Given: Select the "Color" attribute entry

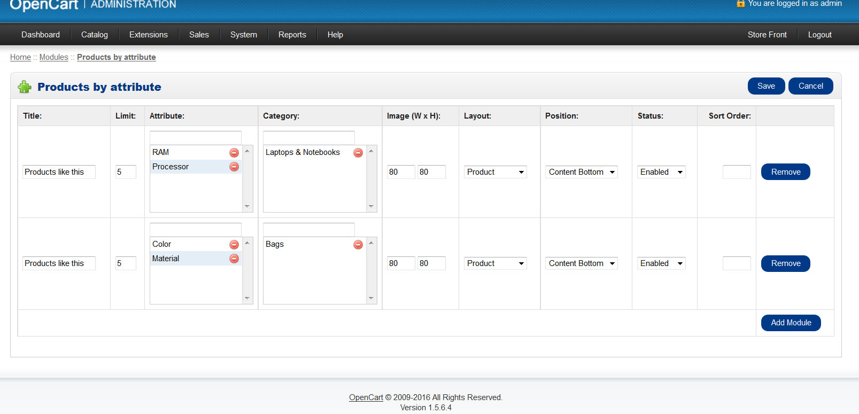Looking at the screenshot, I should pyautogui.click(x=196, y=244).
